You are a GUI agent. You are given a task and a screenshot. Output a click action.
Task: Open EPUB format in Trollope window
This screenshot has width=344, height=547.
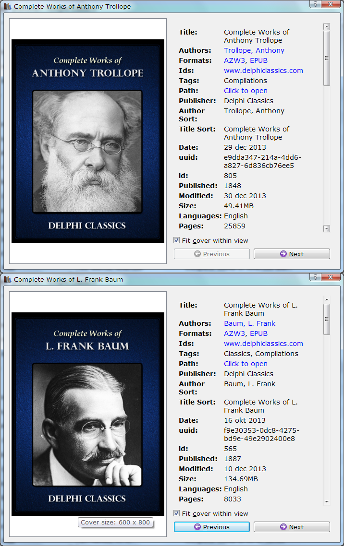258,60
